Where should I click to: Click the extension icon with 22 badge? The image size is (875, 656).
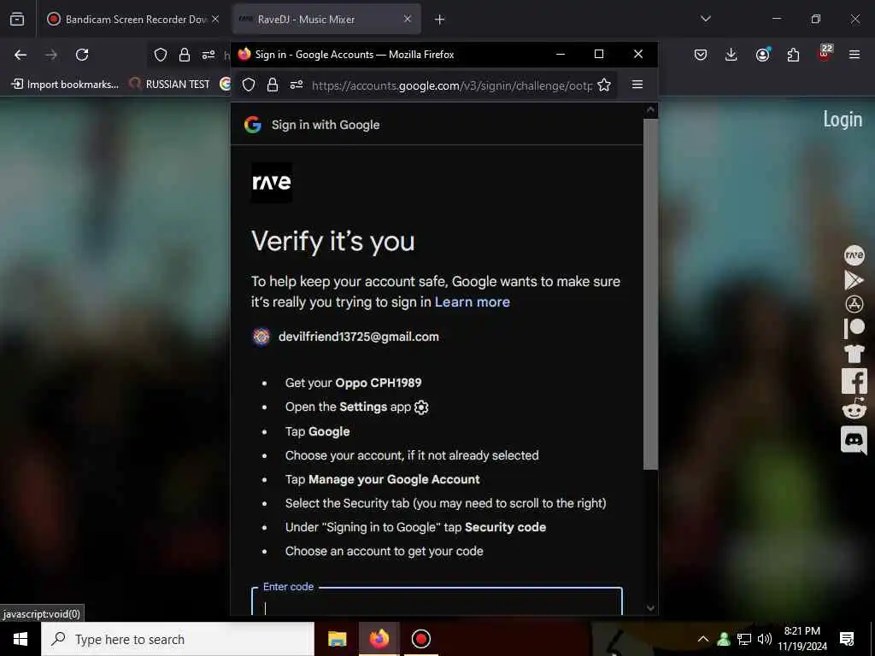pos(825,54)
